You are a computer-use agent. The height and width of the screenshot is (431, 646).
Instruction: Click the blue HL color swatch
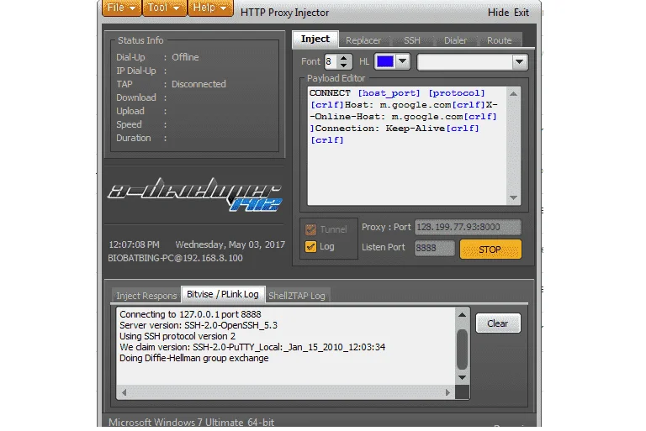385,61
